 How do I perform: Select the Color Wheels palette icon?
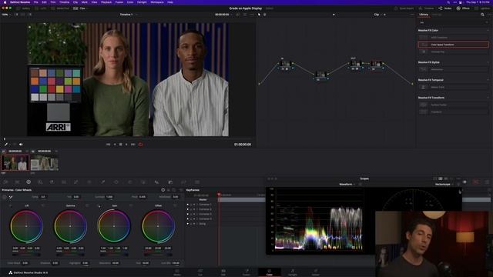(29, 182)
